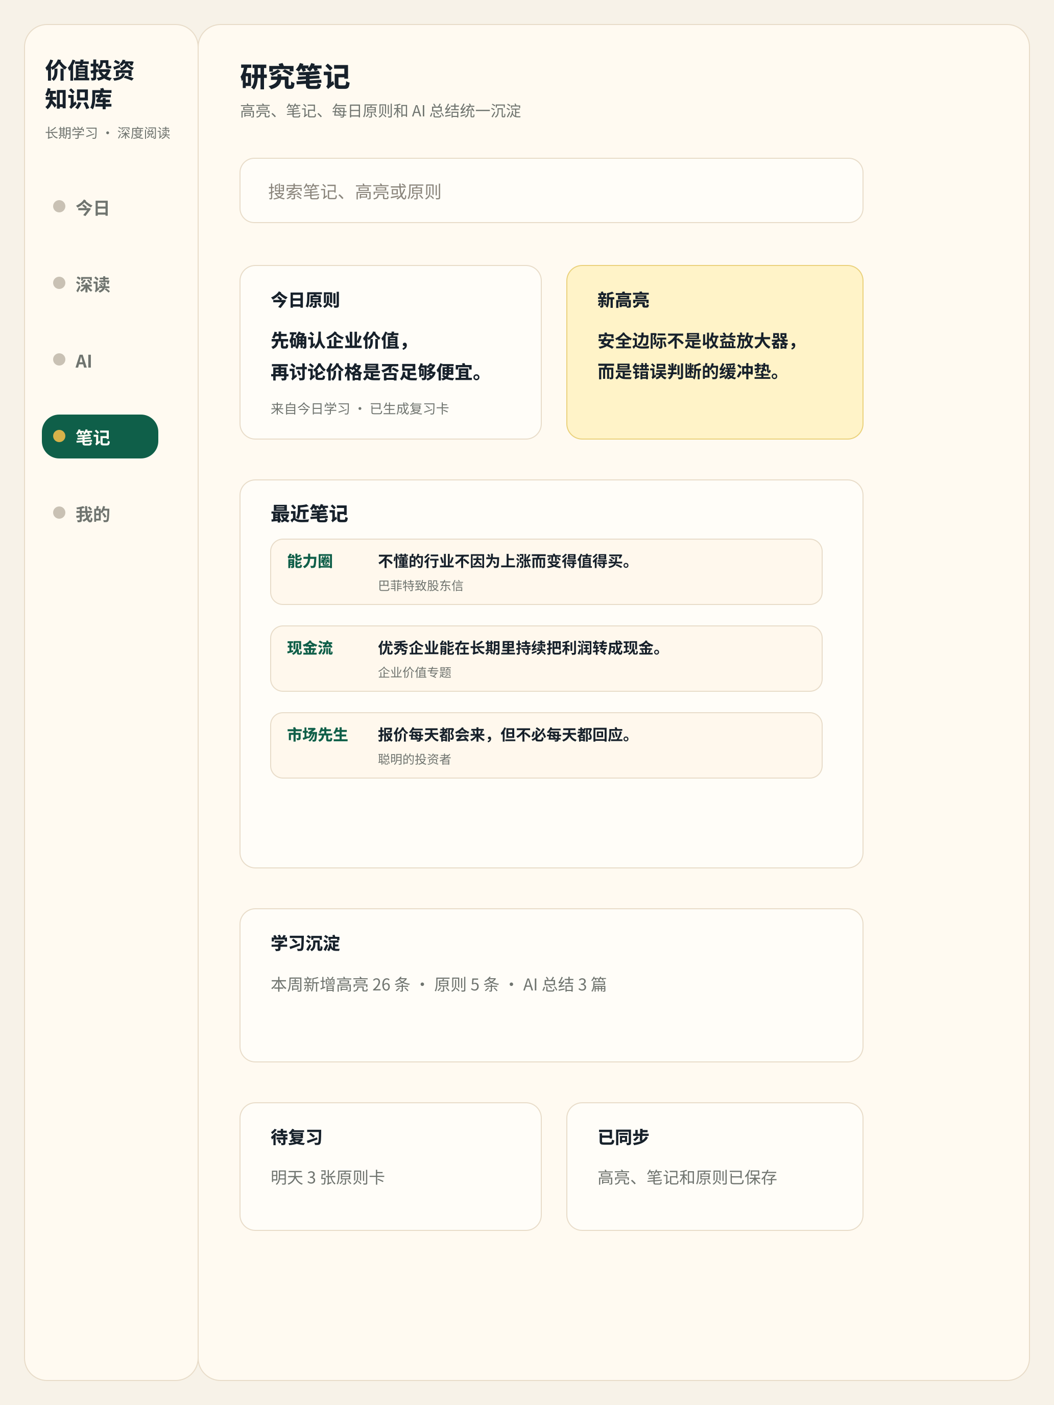Open the 学习沉淀 summary card

[551, 985]
